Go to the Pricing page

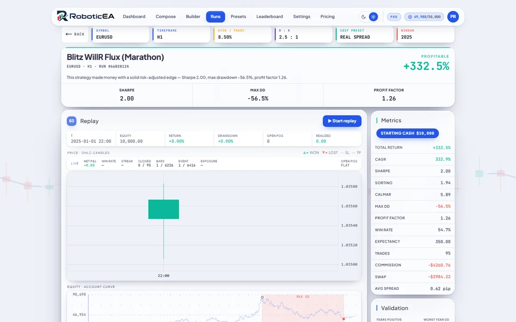point(327,17)
